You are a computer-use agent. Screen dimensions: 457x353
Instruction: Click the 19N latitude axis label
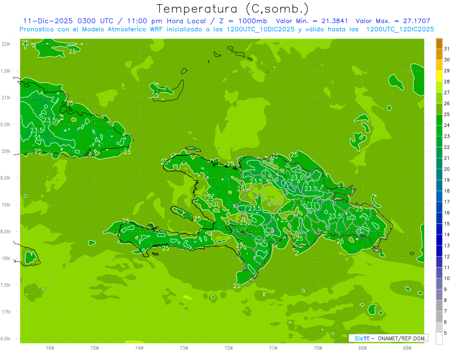[x=6, y=205]
